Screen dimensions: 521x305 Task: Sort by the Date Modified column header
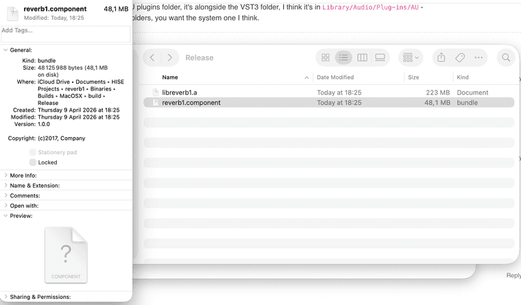pyautogui.click(x=335, y=77)
